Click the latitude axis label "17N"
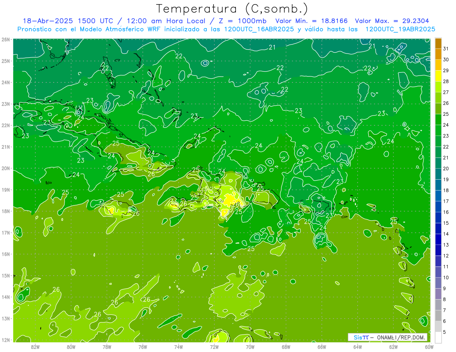The image size is (456, 352). 6,233
